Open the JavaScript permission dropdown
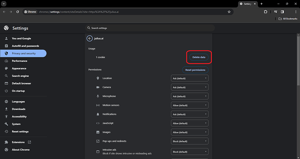 click(190, 123)
